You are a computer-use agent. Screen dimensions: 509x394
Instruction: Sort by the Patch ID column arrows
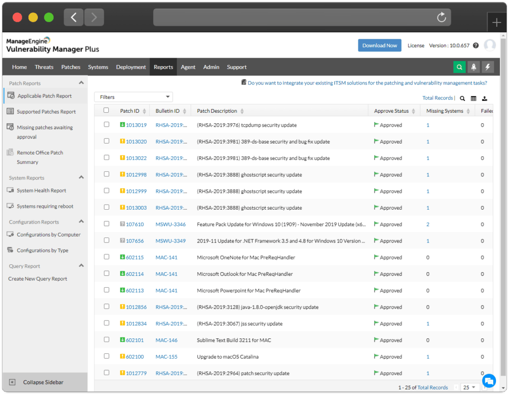(145, 111)
